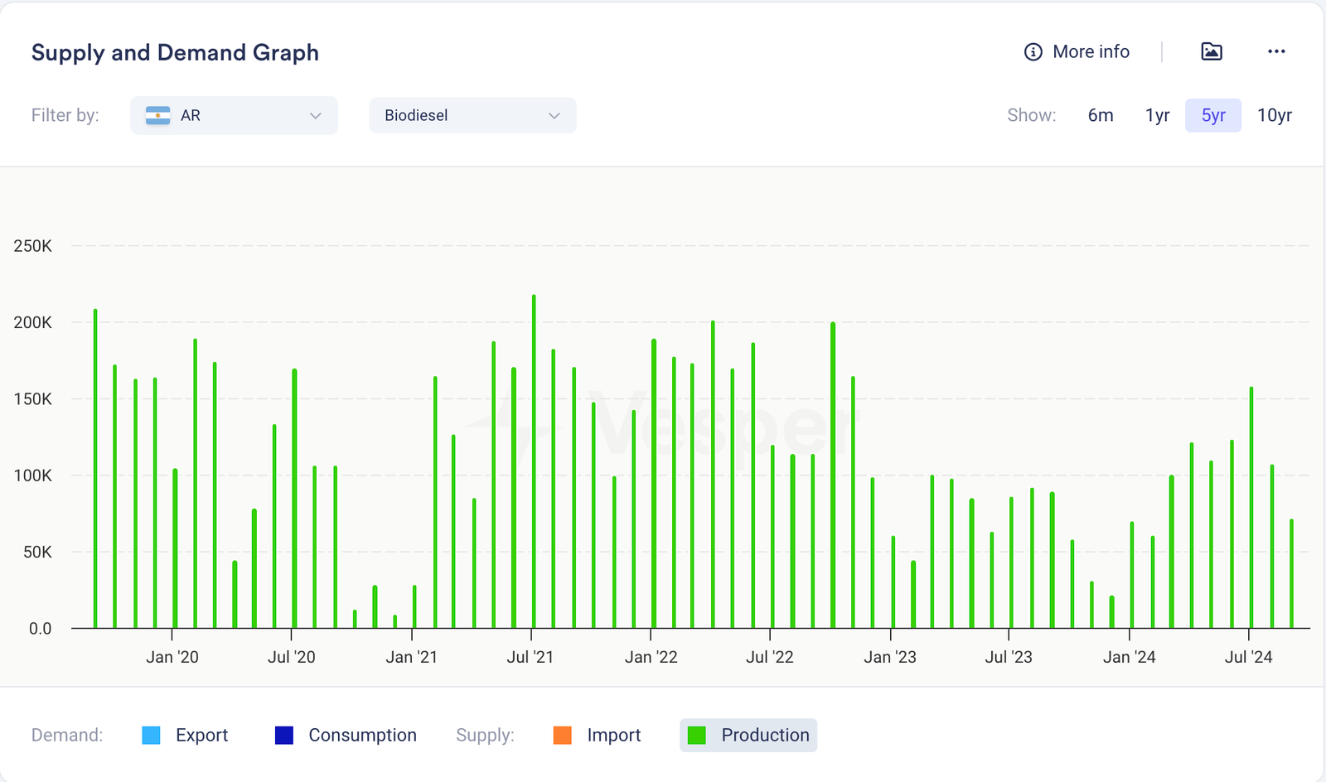
Task: Click the green Production legend square
Action: tap(697, 736)
